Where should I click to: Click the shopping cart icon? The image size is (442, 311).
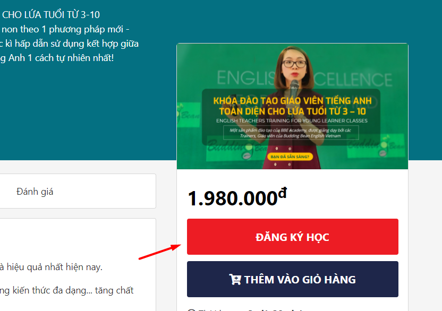point(235,280)
